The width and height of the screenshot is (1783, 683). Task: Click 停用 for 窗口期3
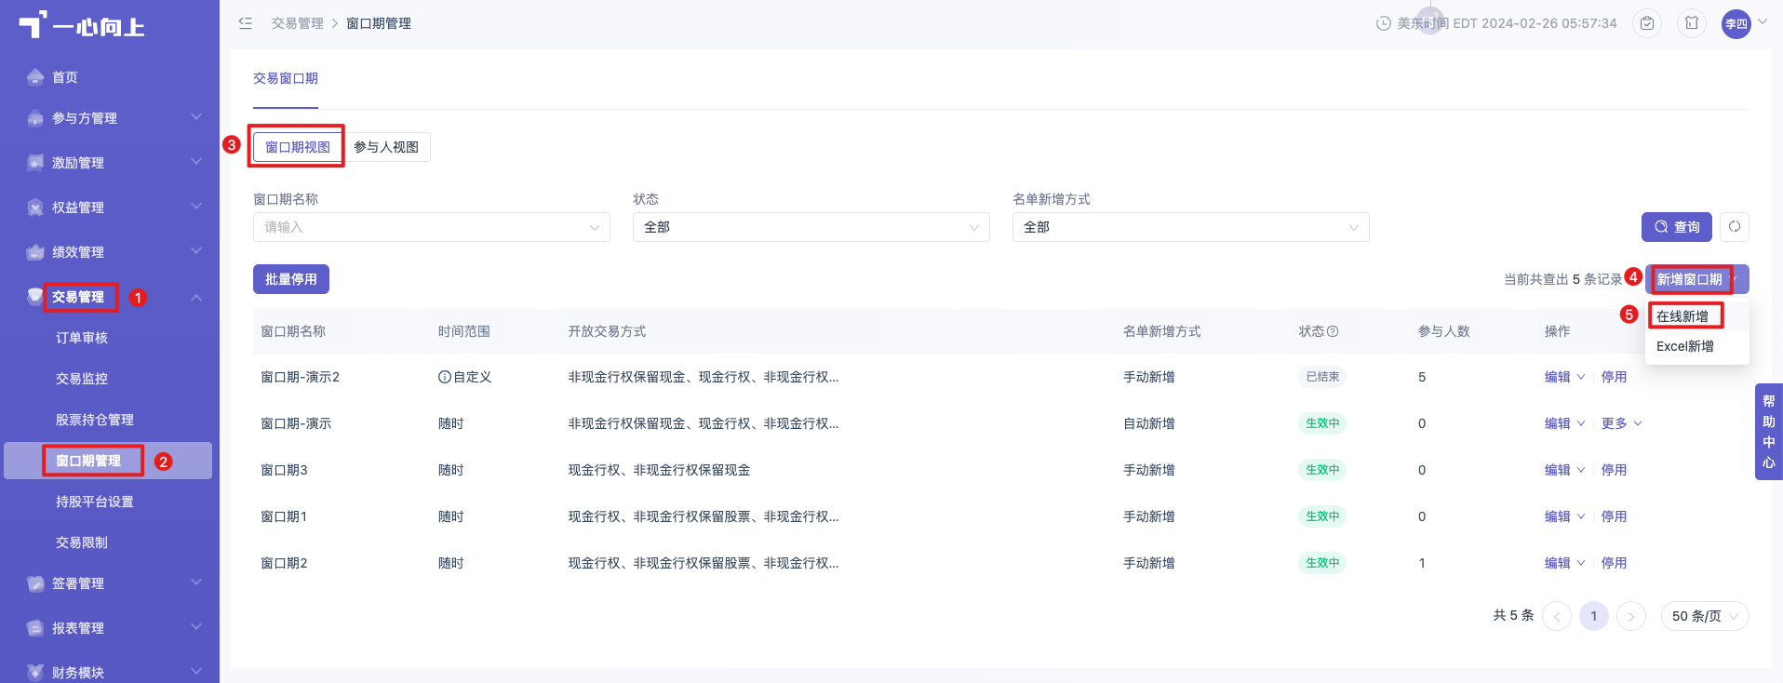[x=1614, y=470]
